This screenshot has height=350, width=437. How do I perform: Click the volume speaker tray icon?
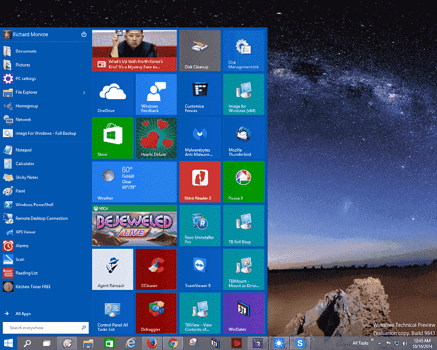405,344
